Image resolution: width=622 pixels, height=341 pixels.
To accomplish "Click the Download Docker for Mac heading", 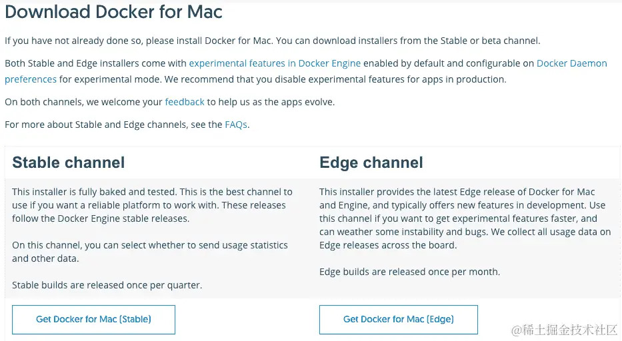I will point(114,12).
